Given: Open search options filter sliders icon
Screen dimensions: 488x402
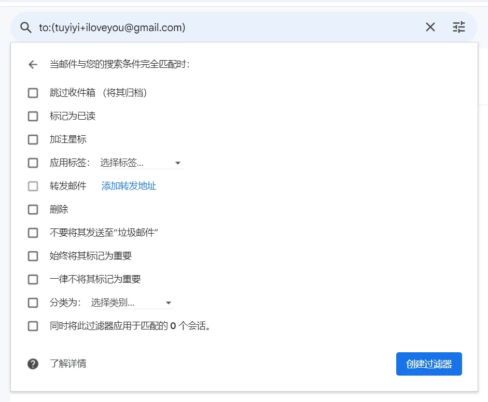Looking at the screenshot, I should (x=459, y=27).
